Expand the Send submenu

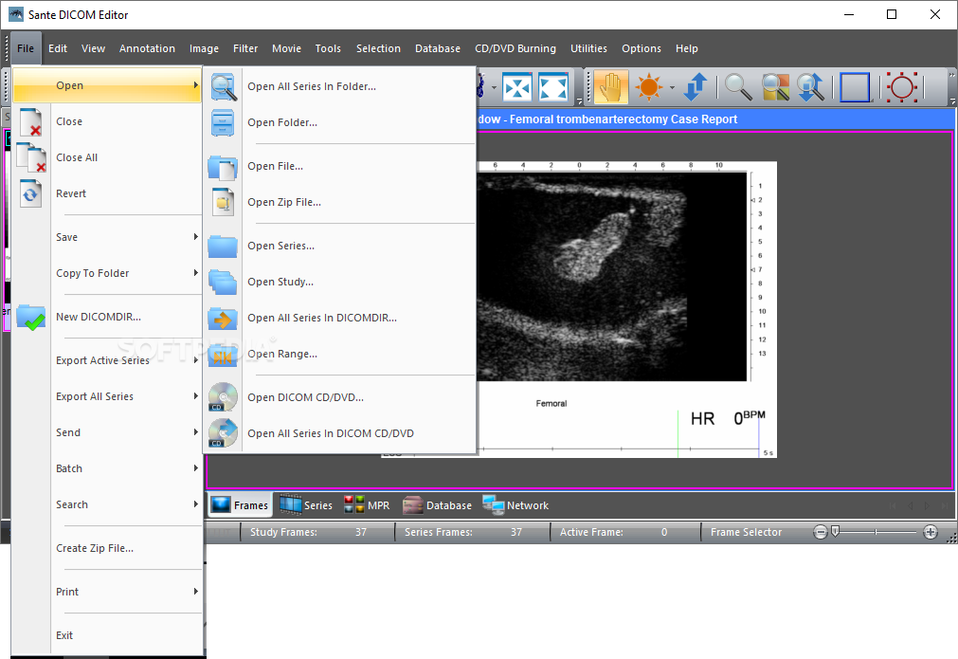pyautogui.click(x=195, y=432)
